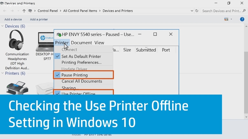Open the View menu in printer queue

coord(99,43)
